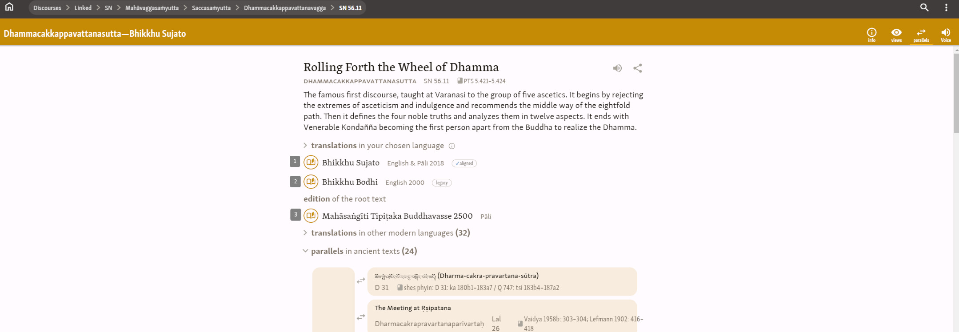Click the Voice speaker icon in toolbar
The image size is (959, 332).
[946, 34]
